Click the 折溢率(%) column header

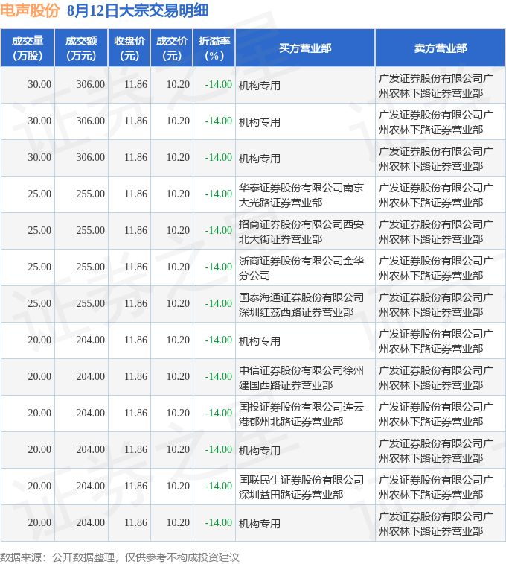(x=214, y=48)
